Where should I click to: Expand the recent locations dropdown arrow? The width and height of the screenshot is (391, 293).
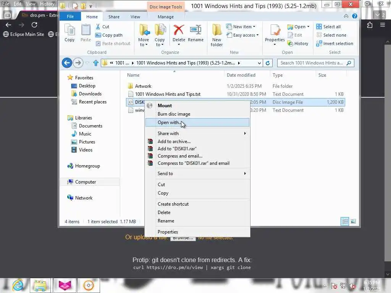87,63
